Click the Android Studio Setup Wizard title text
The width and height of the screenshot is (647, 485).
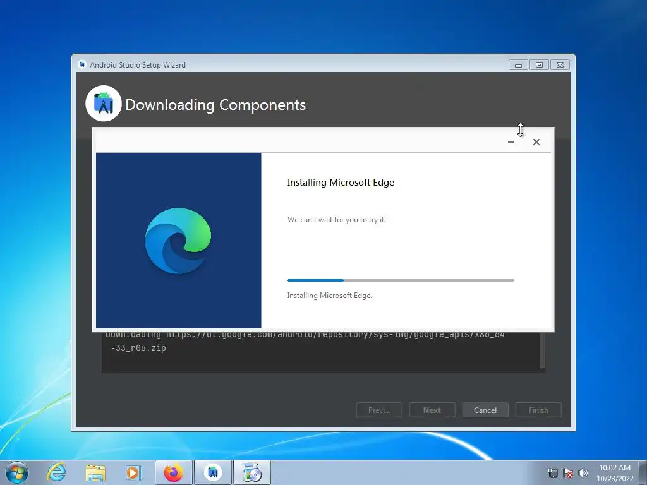click(138, 65)
